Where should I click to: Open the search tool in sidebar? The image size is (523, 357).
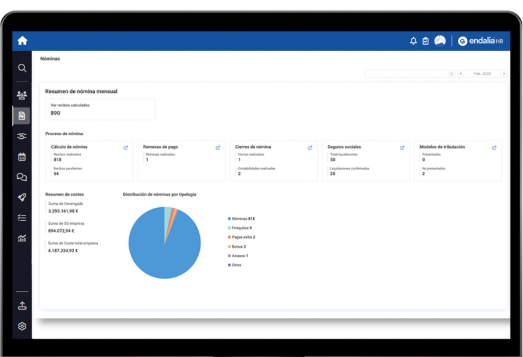click(x=22, y=68)
